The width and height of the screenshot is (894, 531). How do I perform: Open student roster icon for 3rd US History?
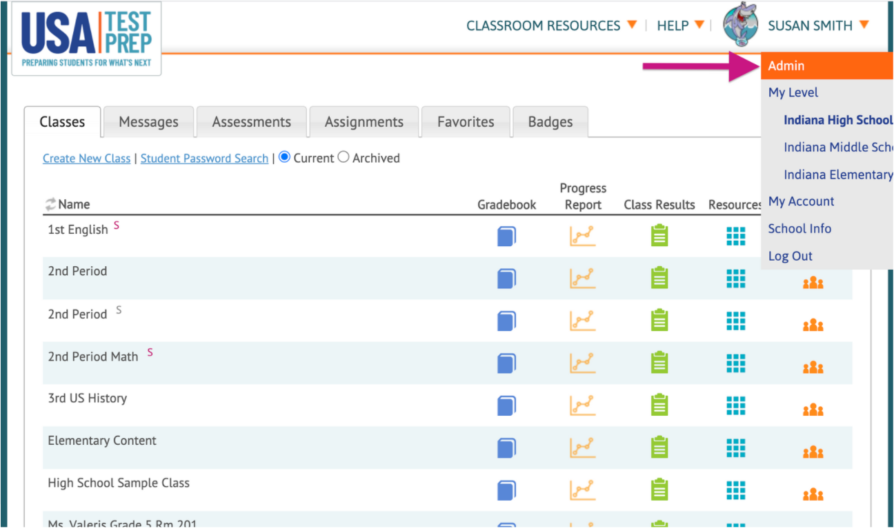[x=813, y=410]
